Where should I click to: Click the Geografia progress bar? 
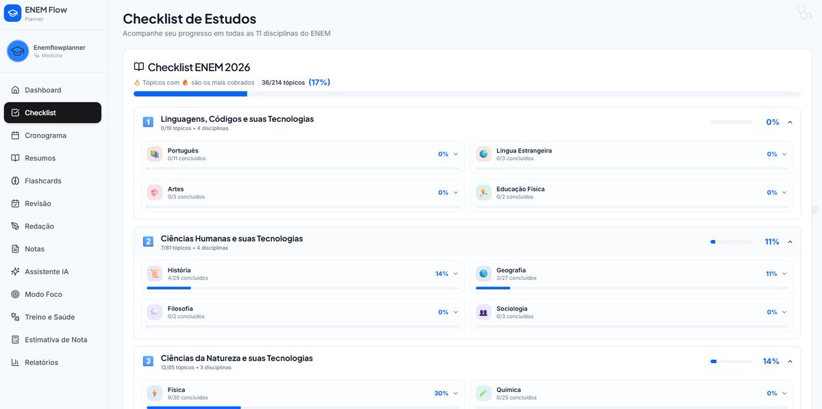[632, 289]
